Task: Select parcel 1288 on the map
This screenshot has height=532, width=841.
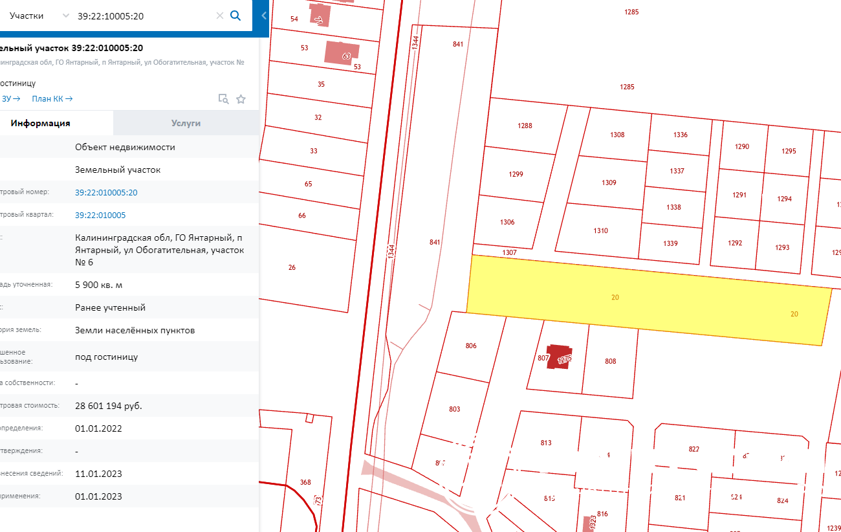Action: pyautogui.click(x=525, y=126)
